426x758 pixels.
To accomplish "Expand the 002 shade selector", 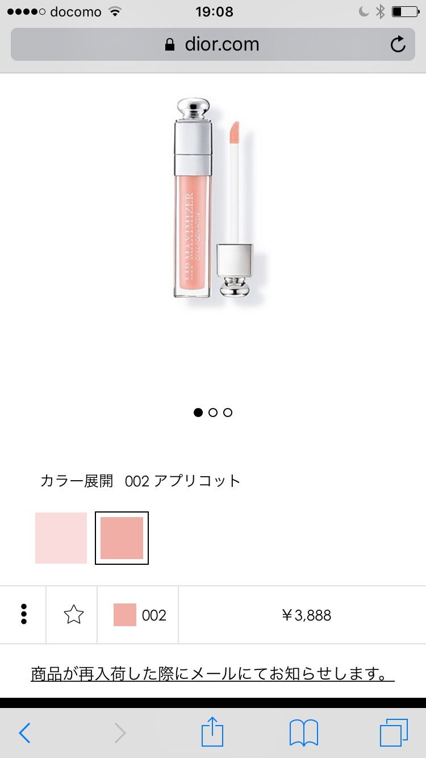I will 138,615.
